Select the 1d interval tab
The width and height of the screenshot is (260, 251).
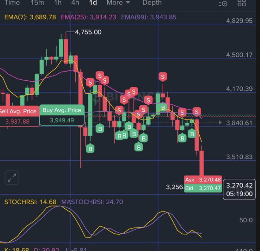[93, 3]
